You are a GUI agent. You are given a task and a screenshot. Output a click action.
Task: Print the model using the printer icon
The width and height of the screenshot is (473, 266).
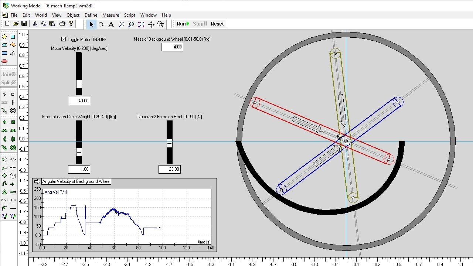[62, 24]
